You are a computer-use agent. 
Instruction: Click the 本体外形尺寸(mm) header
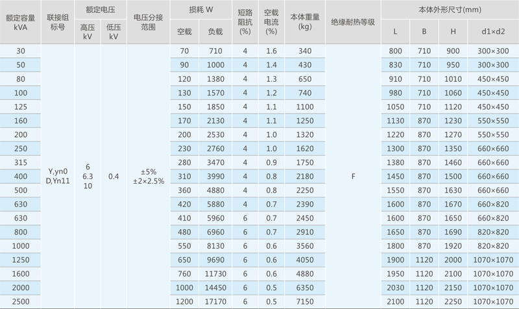[x=450, y=10]
